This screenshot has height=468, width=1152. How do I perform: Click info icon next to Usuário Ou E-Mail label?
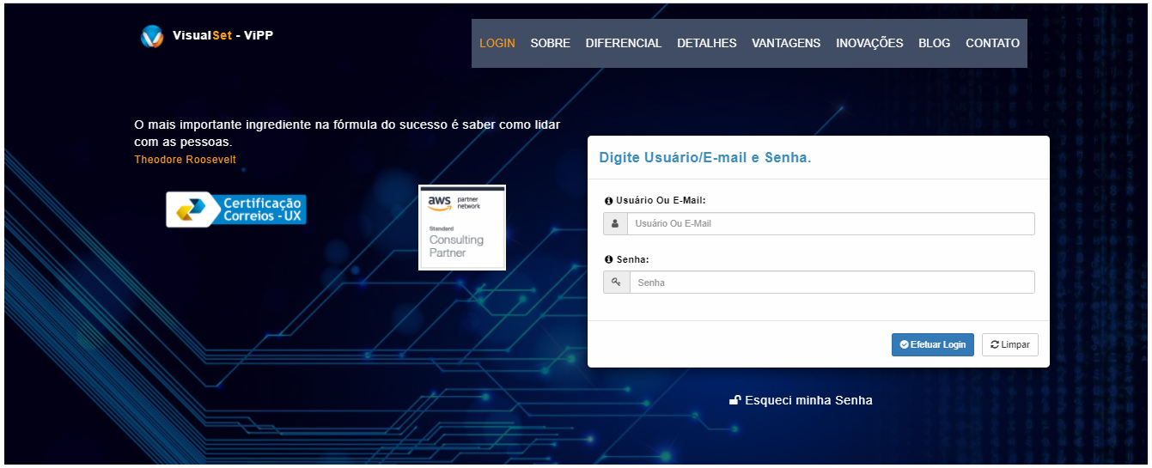click(609, 200)
